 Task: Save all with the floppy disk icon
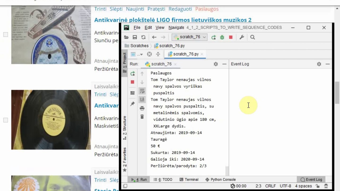pyautogui.click(x=135, y=37)
